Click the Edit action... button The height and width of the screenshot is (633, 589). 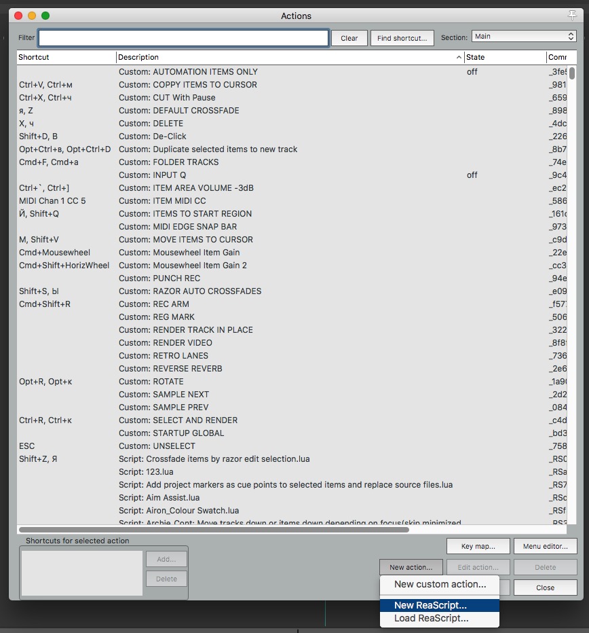[x=478, y=567]
